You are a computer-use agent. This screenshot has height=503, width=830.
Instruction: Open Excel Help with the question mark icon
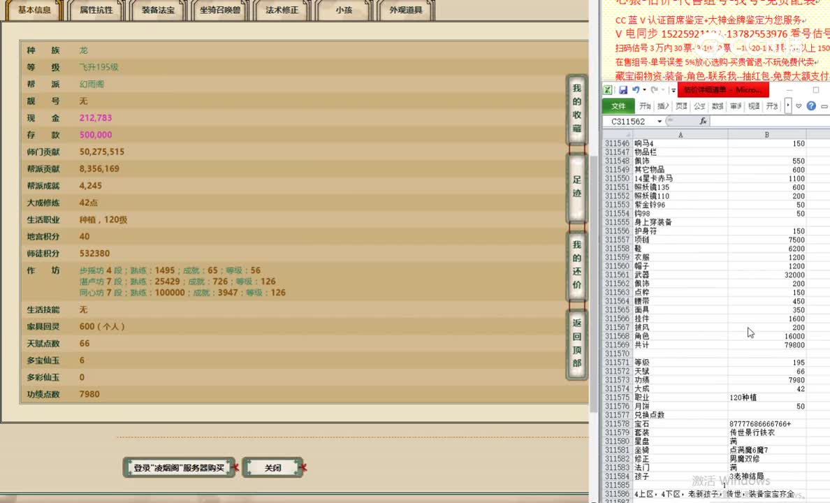[x=811, y=105]
